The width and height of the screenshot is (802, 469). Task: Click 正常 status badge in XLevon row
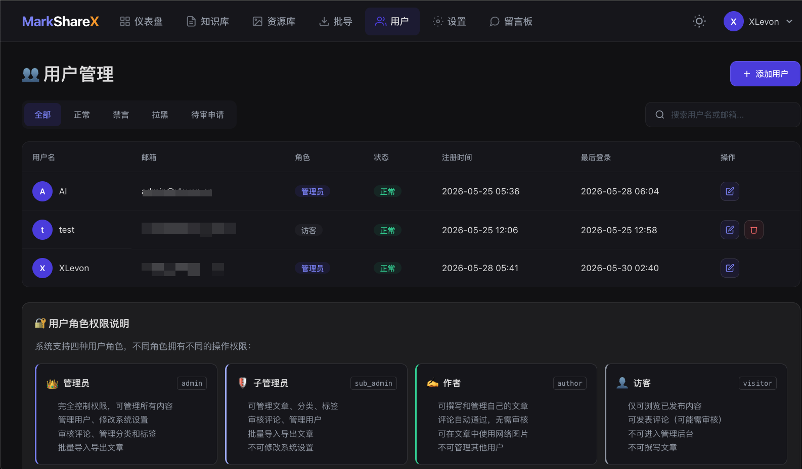[388, 268]
